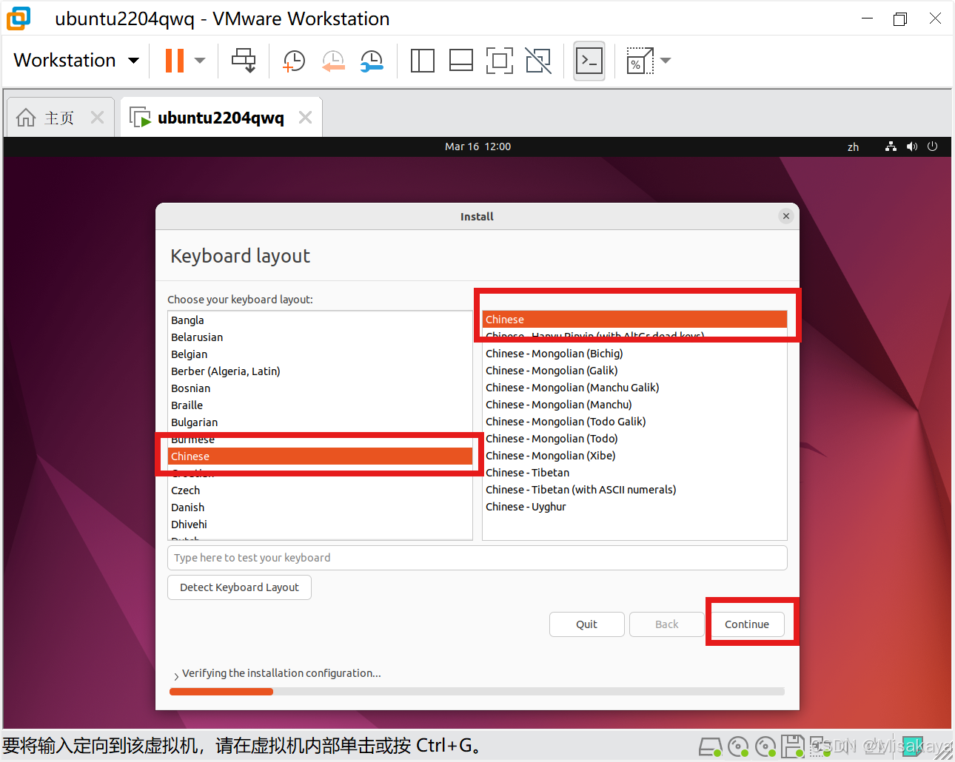Close the ubuntu2204qwq tab
The height and width of the screenshot is (762, 955).
coord(305,118)
